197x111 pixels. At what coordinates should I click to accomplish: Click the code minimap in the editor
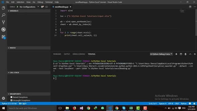tap(183, 11)
